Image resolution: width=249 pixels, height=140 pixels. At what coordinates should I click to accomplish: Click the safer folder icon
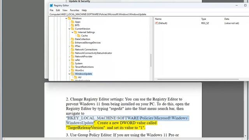click(x=73, y=60)
